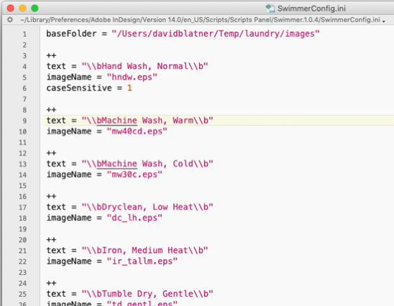Minimize window with the yellow button
This screenshot has height=306, width=394.
(22, 9)
